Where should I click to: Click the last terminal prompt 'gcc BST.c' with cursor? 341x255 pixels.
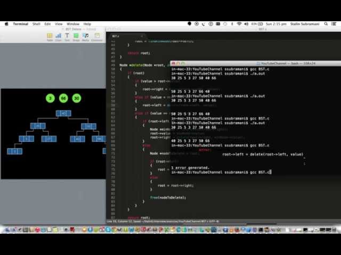pyautogui.click(x=222, y=172)
